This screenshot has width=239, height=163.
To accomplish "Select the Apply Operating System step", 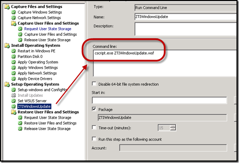I will coord(38,62).
